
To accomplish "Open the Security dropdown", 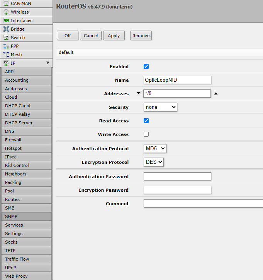I will pos(160,107).
